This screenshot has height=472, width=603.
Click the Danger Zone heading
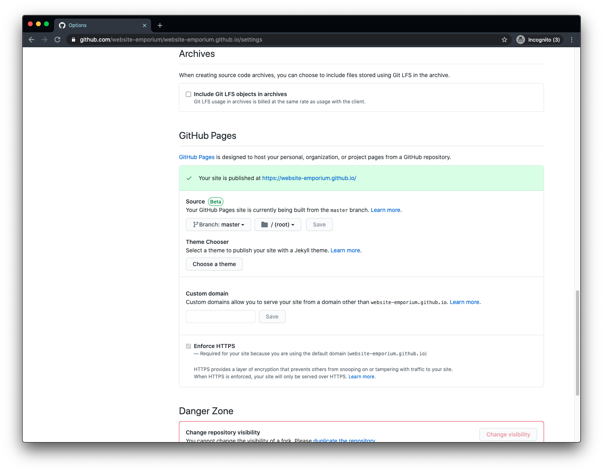coord(206,411)
